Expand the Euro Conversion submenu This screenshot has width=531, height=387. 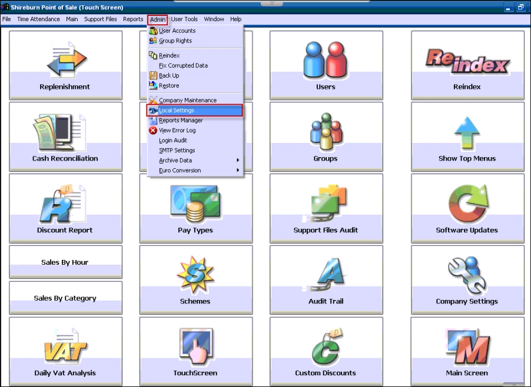point(195,171)
